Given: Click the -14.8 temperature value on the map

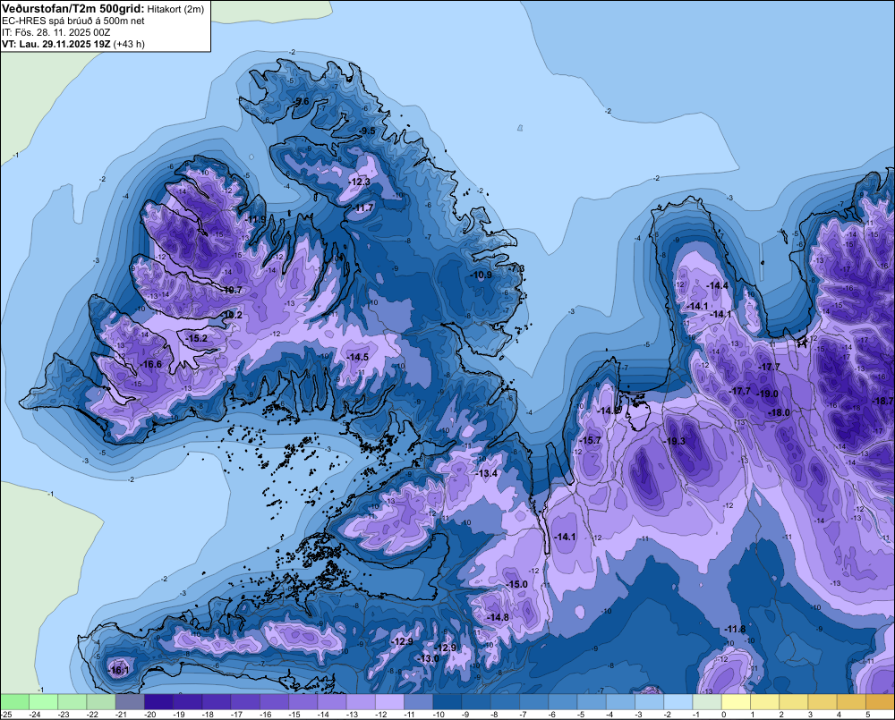Looking at the screenshot, I should pos(497,617).
